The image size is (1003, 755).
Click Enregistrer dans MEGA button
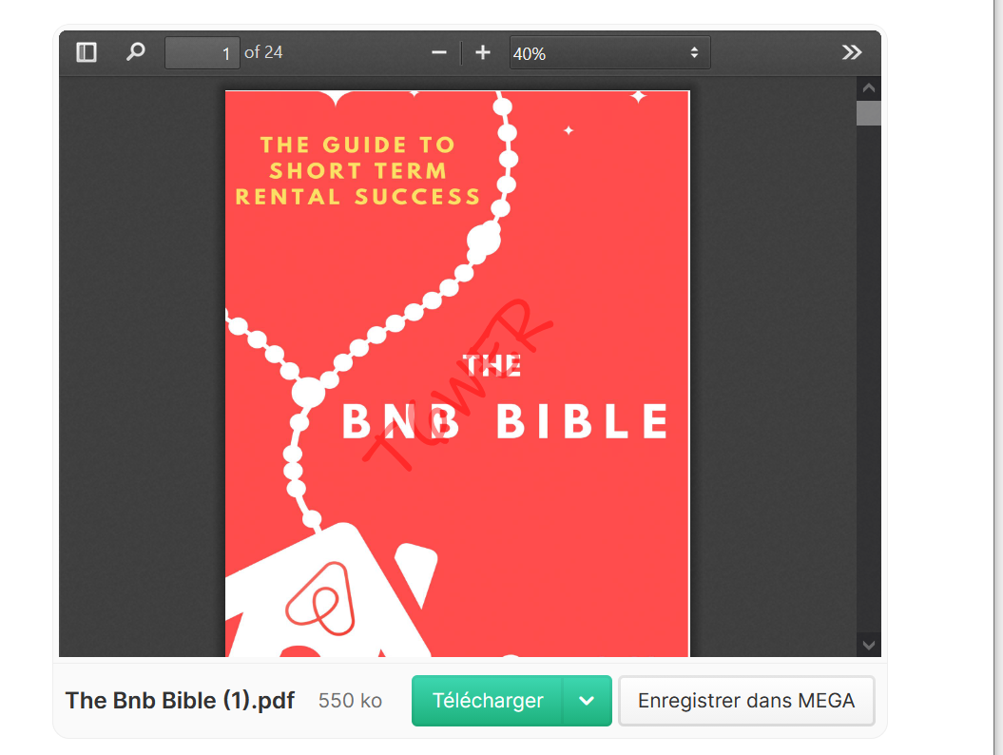746,701
